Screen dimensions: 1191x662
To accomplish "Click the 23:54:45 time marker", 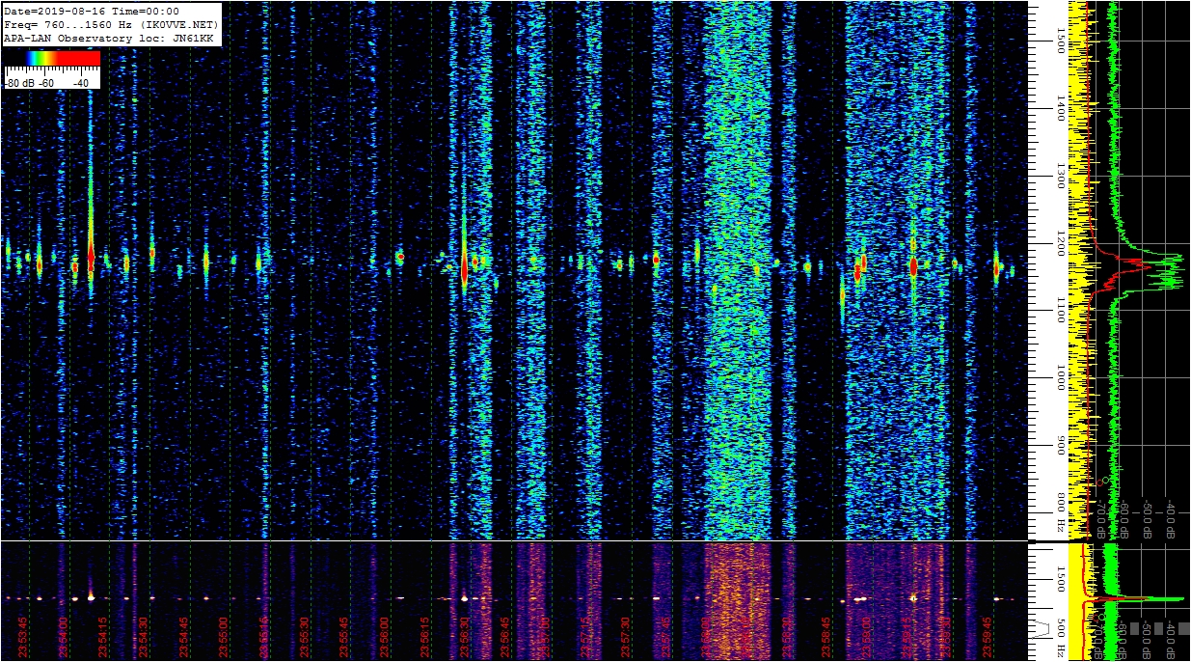I will (183, 637).
